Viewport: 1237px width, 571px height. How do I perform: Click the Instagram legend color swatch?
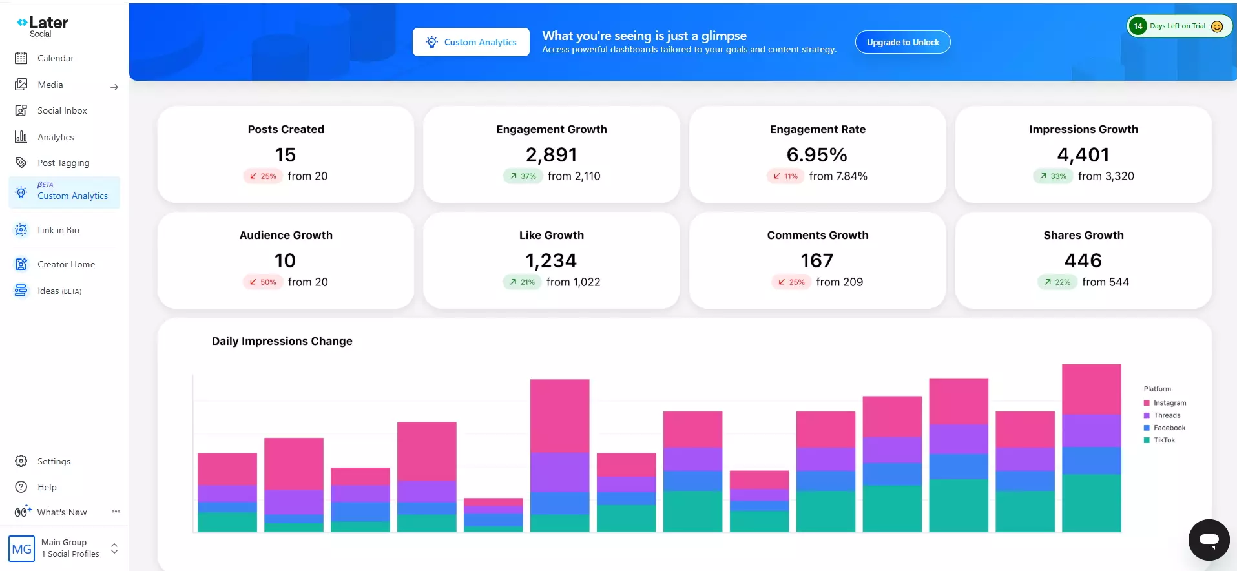[x=1147, y=403]
